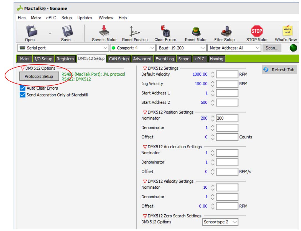This screenshot has height=231, width=301.
Task: Click the Reset Position icon
Action: (x=135, y=31)
